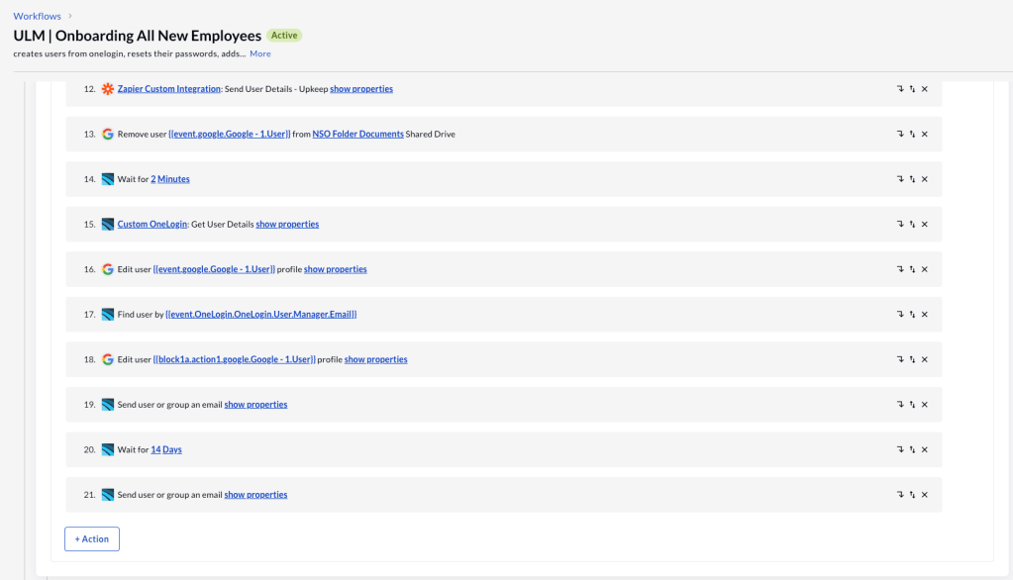This screenshot has width=1013, height=580.
Task: Open the Minutes unit selector in step 14
Action: (x=173, y=179)
